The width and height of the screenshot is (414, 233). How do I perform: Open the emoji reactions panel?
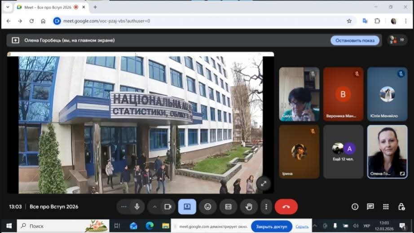click(207, 207)
